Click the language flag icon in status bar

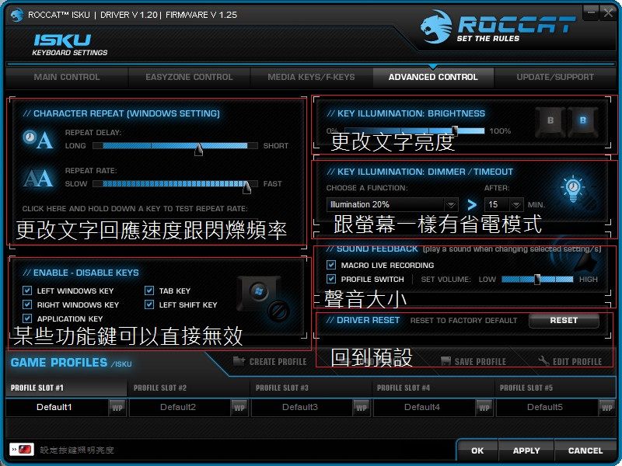point(22,450)
